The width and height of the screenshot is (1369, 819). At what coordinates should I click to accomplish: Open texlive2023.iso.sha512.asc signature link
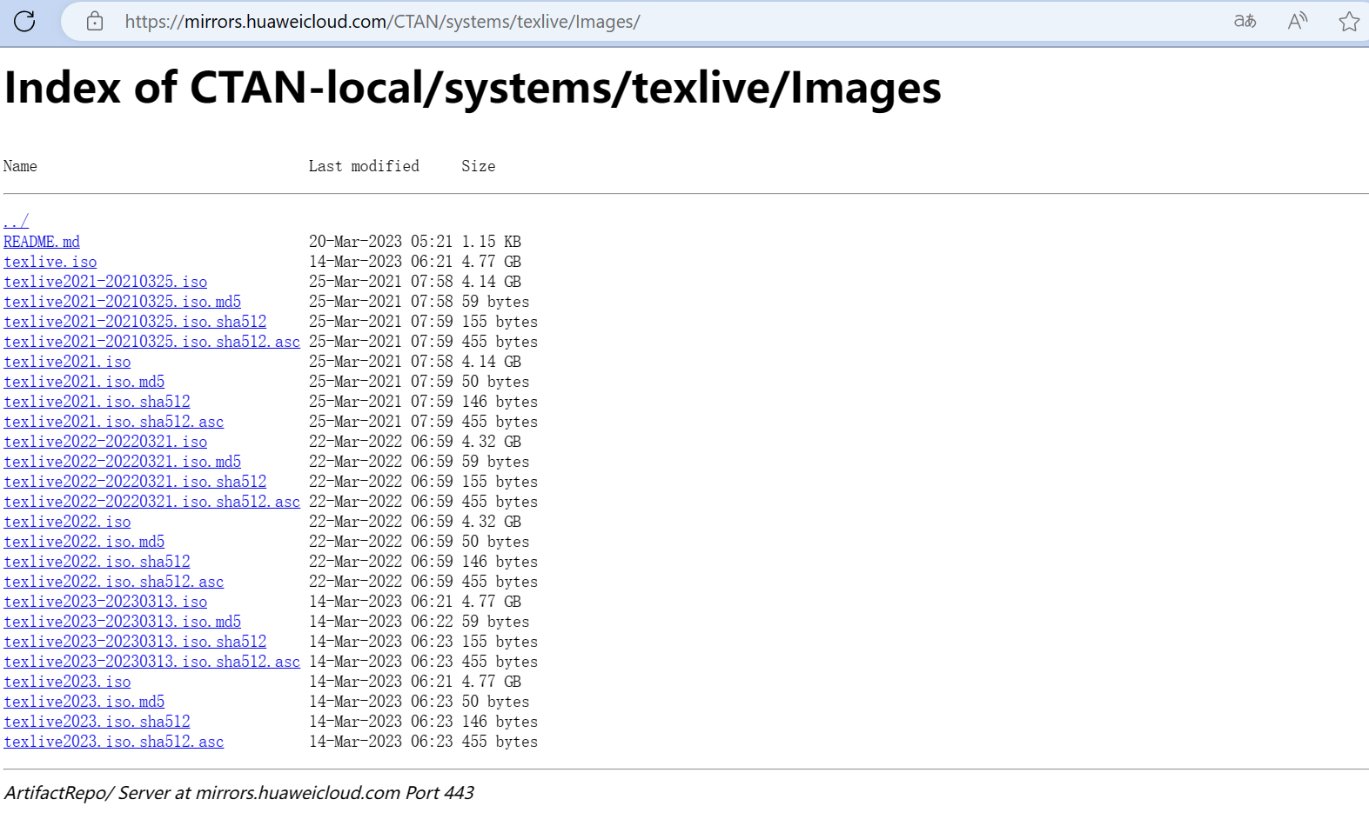point(114,742)
